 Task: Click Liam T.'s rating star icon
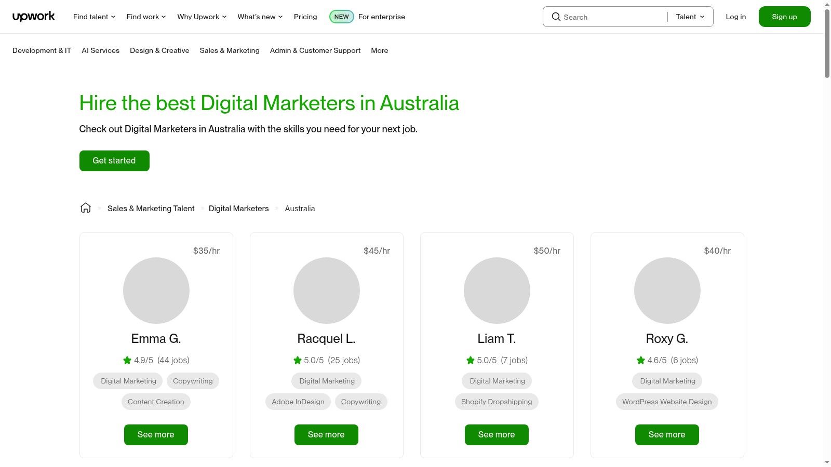(x=471, y=360)
